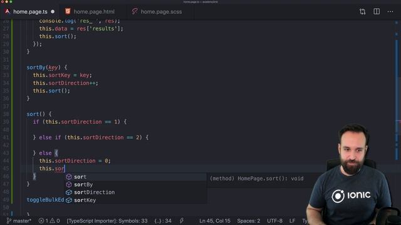Open the home.page.scss tab
401x225 pixels.
click(161, 12)
